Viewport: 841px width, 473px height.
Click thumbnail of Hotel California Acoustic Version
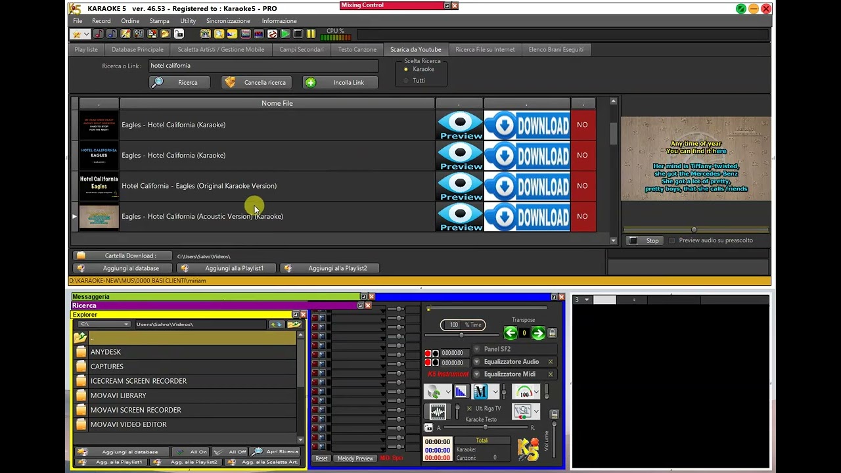(x=99, y=216)
